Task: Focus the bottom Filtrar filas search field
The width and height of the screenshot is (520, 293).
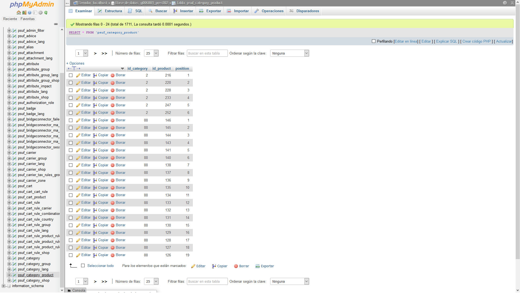Action: (207, 282)
